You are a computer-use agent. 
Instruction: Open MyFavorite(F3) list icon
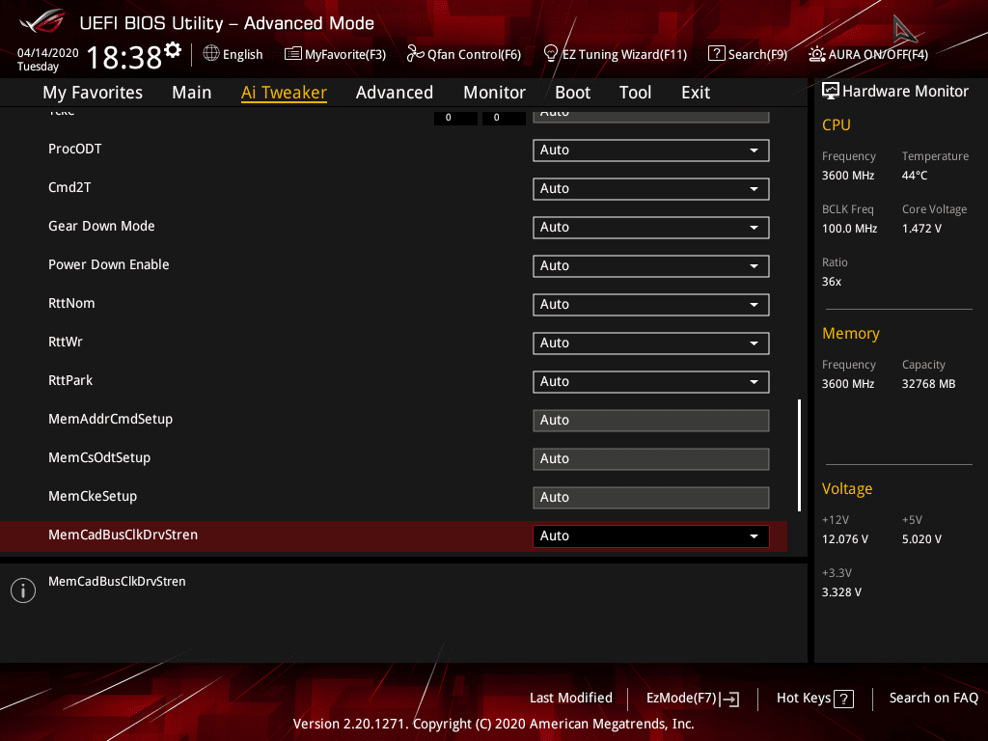point(292,54)
